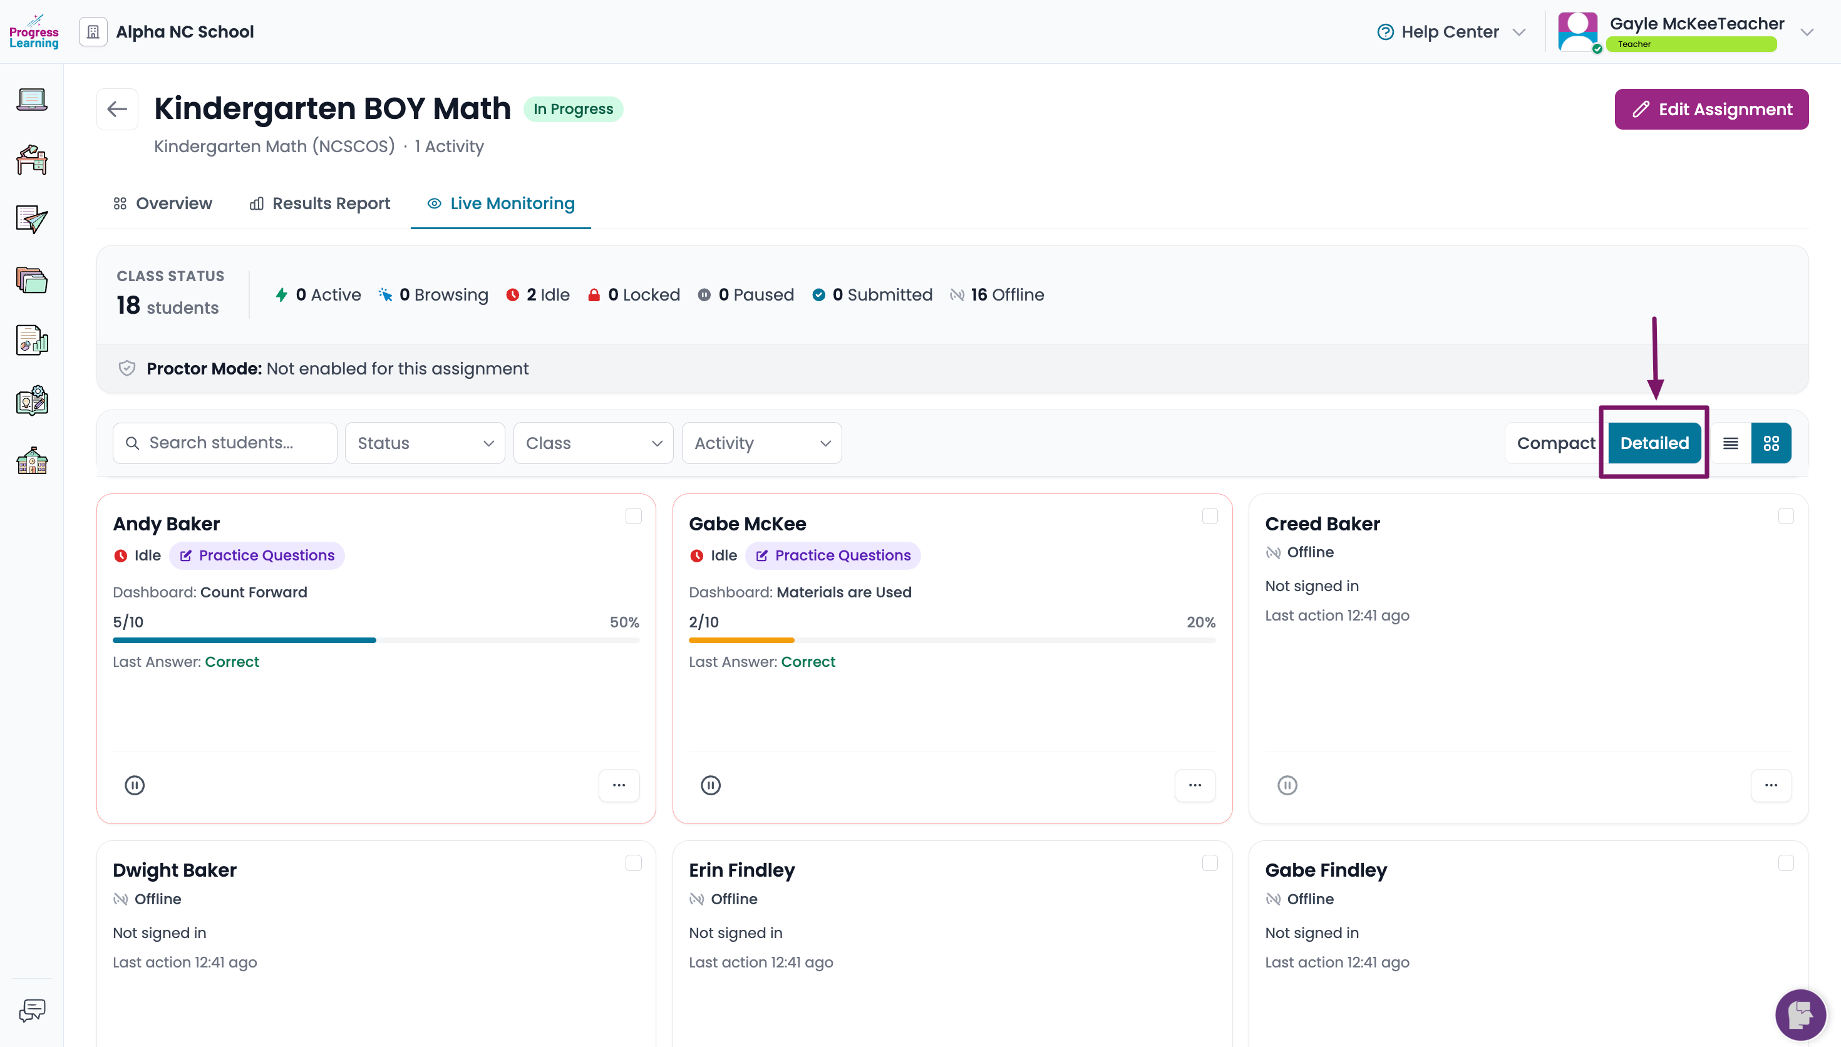Open the Results Report tab
The image size is (1841, 1047).
pos(319,204)
